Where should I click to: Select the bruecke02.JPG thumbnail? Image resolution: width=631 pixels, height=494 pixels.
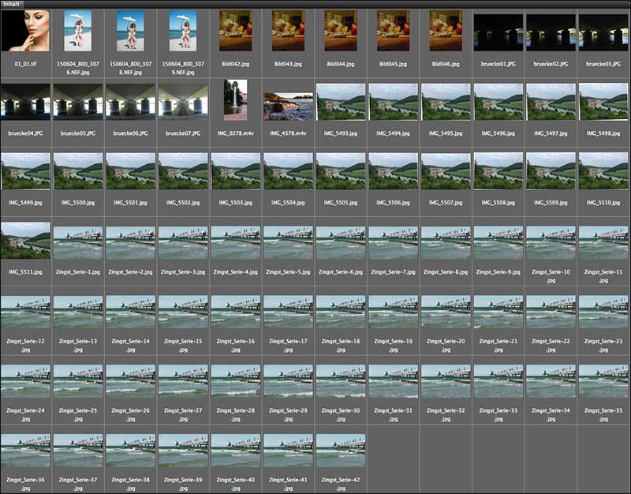tap(551, 32)
